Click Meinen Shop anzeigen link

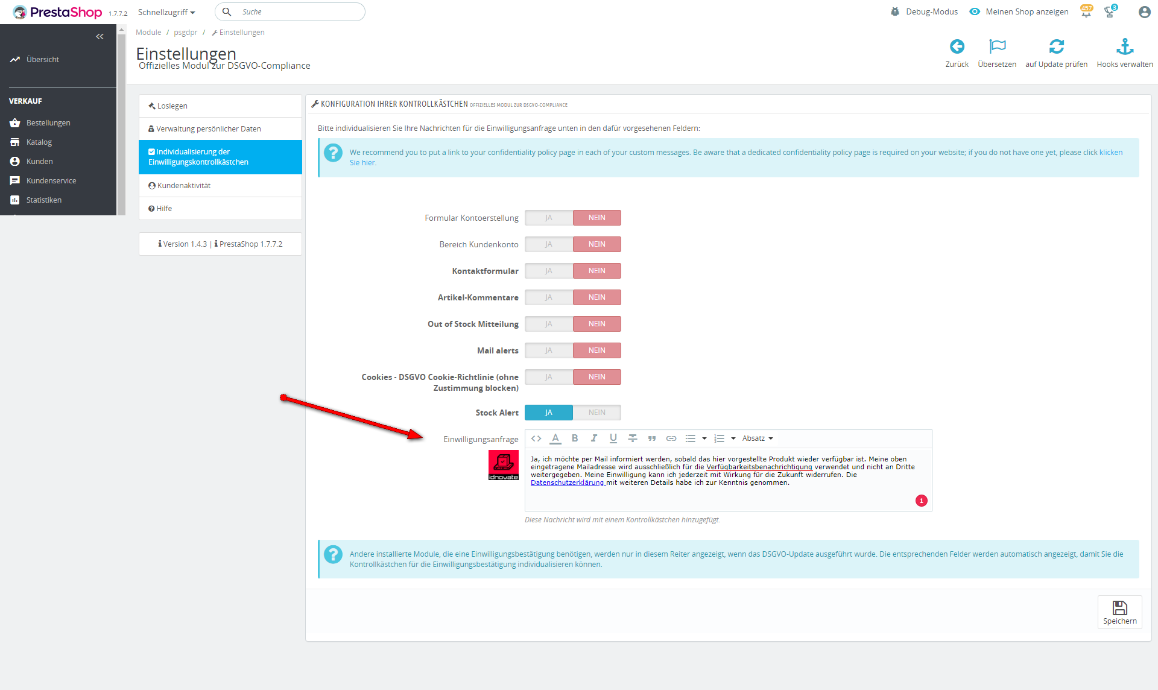tap(1027, 12)
